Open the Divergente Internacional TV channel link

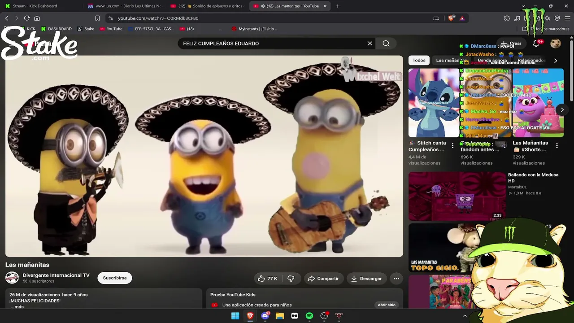(56, 275)
